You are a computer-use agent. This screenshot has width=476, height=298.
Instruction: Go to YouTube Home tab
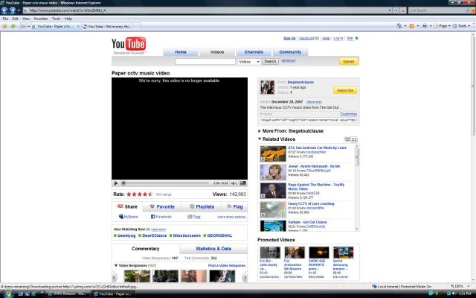181,52
